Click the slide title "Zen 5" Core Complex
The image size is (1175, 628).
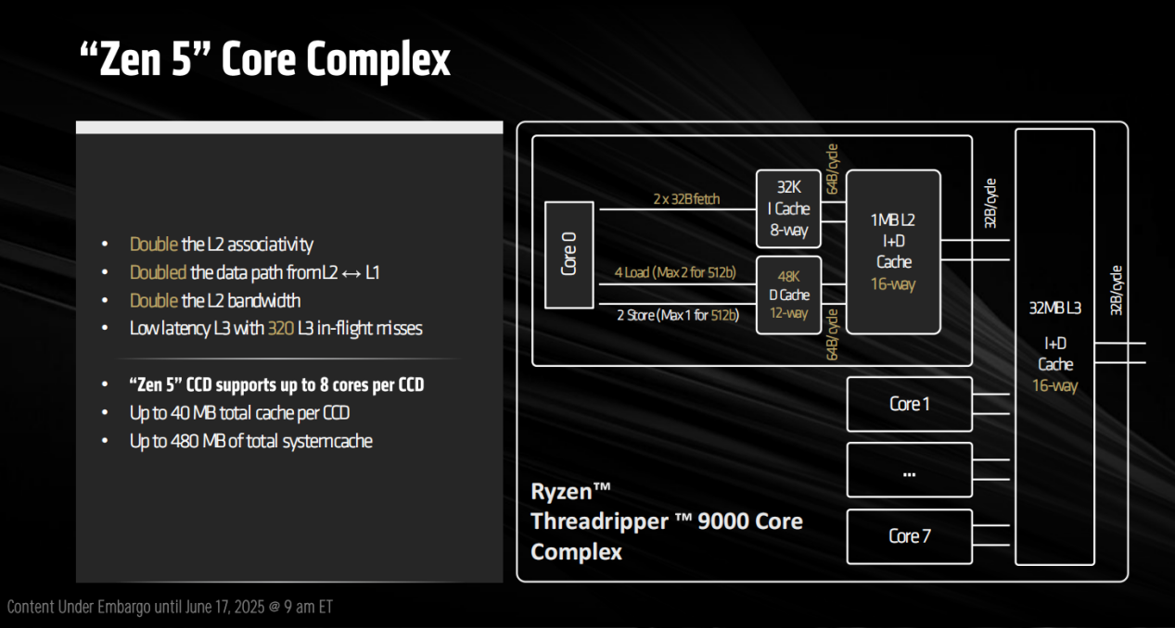click(x=264, y=60)
